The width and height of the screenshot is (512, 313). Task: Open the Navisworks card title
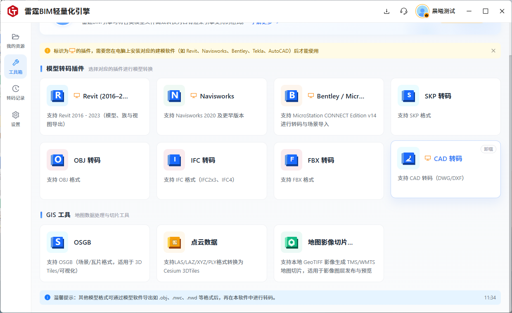[x=217, y=96]
